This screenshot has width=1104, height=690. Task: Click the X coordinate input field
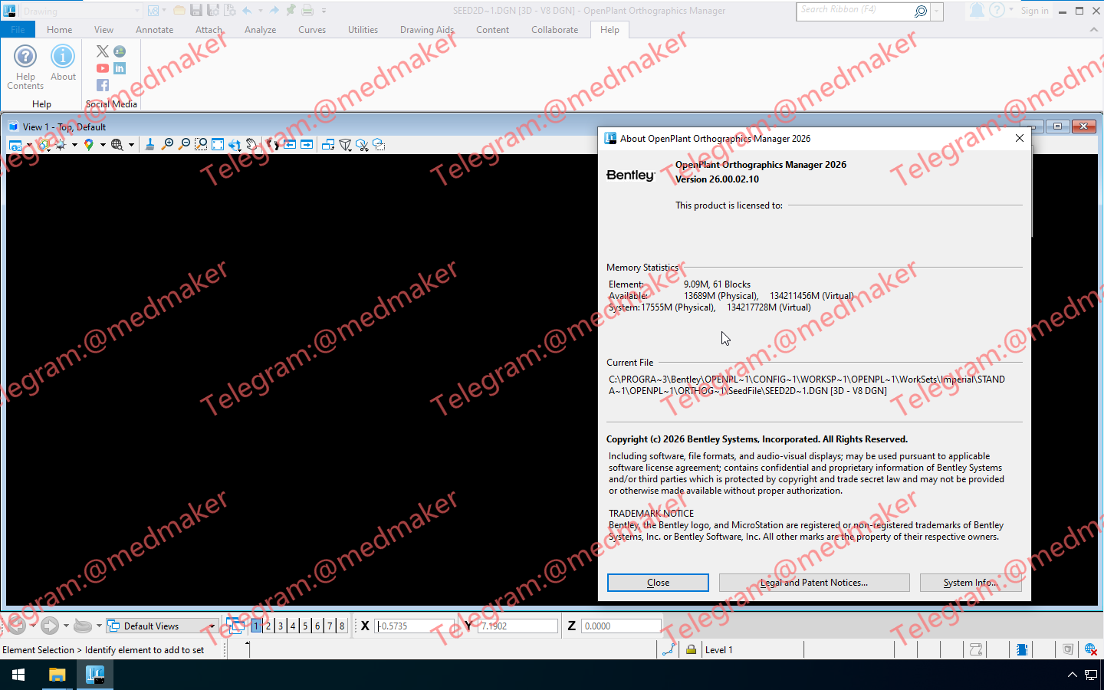point(414,626)
